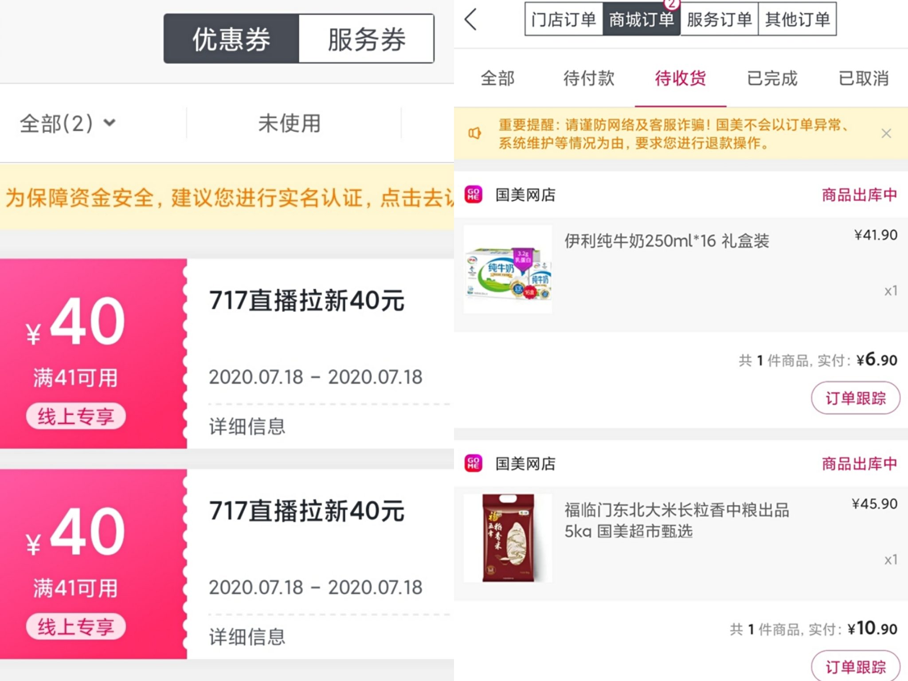908x681 pixels.
Task: Switch to the 服务券 tab
Action: click(366, 39)
